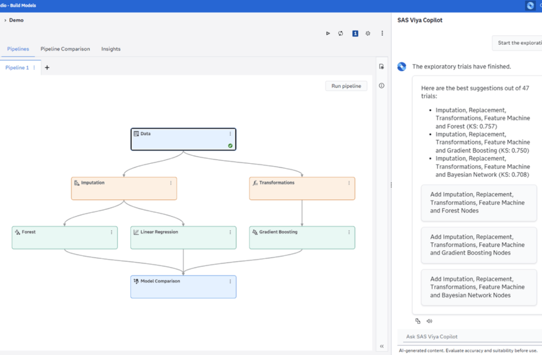Open the Linear Regression node options menu

[x=231, y=232]
